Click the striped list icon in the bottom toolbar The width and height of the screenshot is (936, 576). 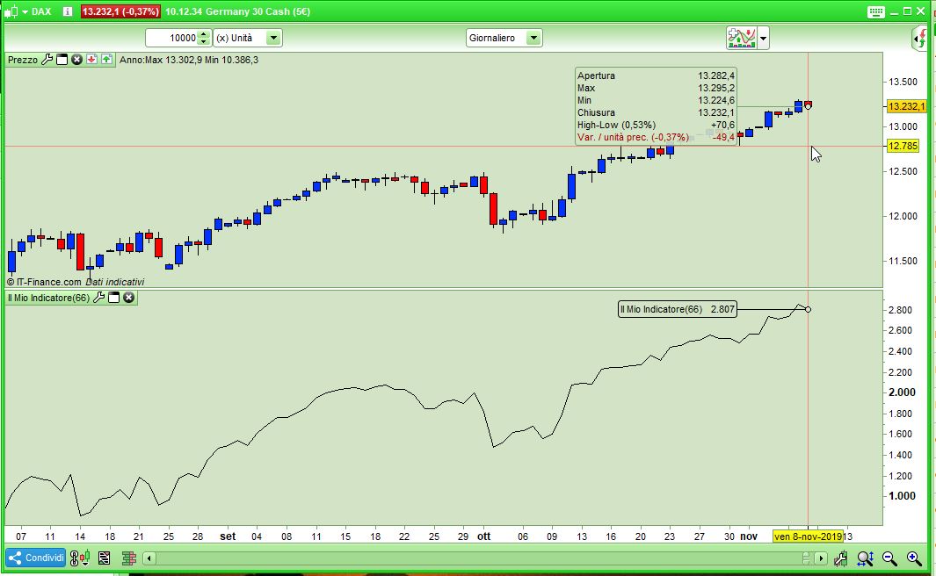coord(104,558)
